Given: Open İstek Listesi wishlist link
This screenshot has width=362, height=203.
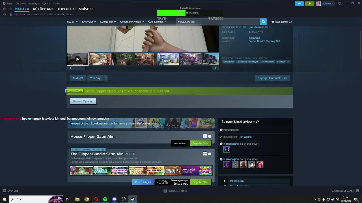Looking at the screenshot, I should [281, 22].
